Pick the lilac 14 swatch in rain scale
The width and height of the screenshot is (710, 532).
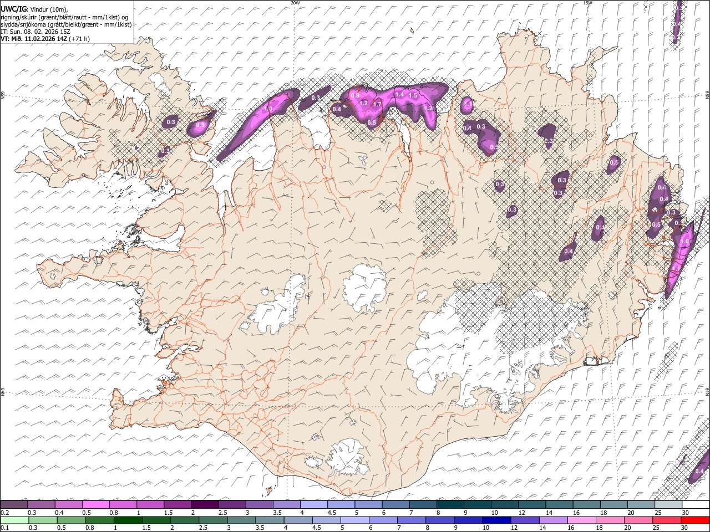click(554, 520)
